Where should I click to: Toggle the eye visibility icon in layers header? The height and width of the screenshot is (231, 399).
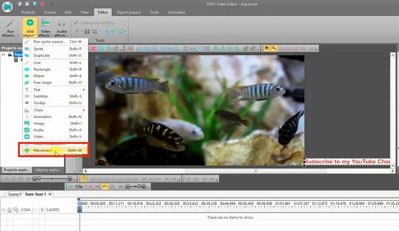click(x=3, y=210)
